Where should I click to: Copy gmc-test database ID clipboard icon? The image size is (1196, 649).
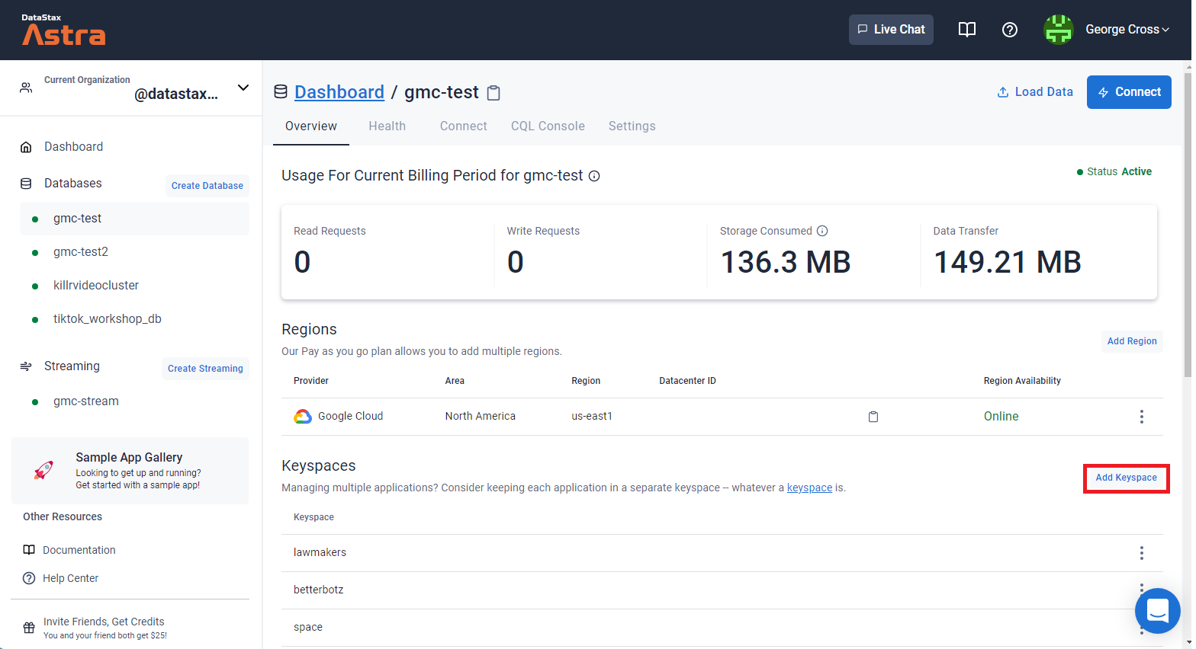[494, 93]
